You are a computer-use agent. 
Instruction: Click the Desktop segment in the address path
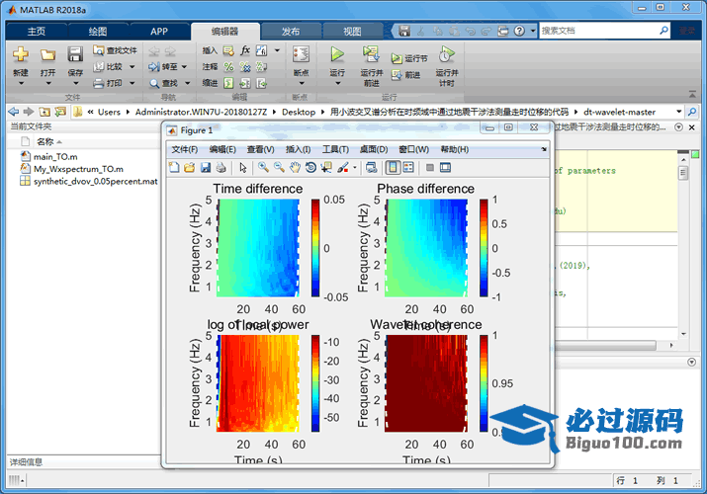coord(299,112)
